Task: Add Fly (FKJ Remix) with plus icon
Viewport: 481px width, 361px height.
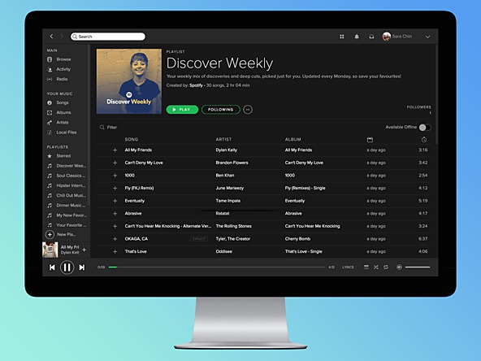Action: (x=115, y=188)
